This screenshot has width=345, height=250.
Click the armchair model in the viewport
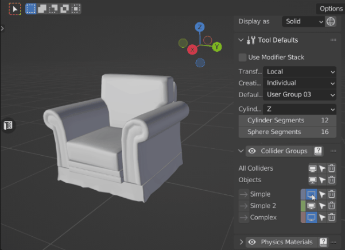point(117,137)
